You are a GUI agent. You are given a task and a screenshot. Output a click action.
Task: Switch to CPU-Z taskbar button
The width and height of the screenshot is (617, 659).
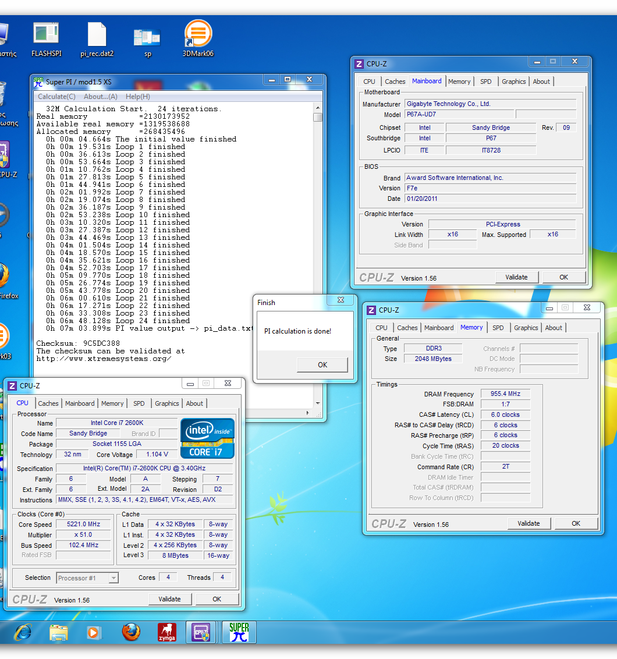[x=201, y=632]
